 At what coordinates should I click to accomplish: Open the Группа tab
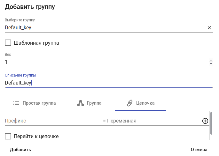coord(90,103)
